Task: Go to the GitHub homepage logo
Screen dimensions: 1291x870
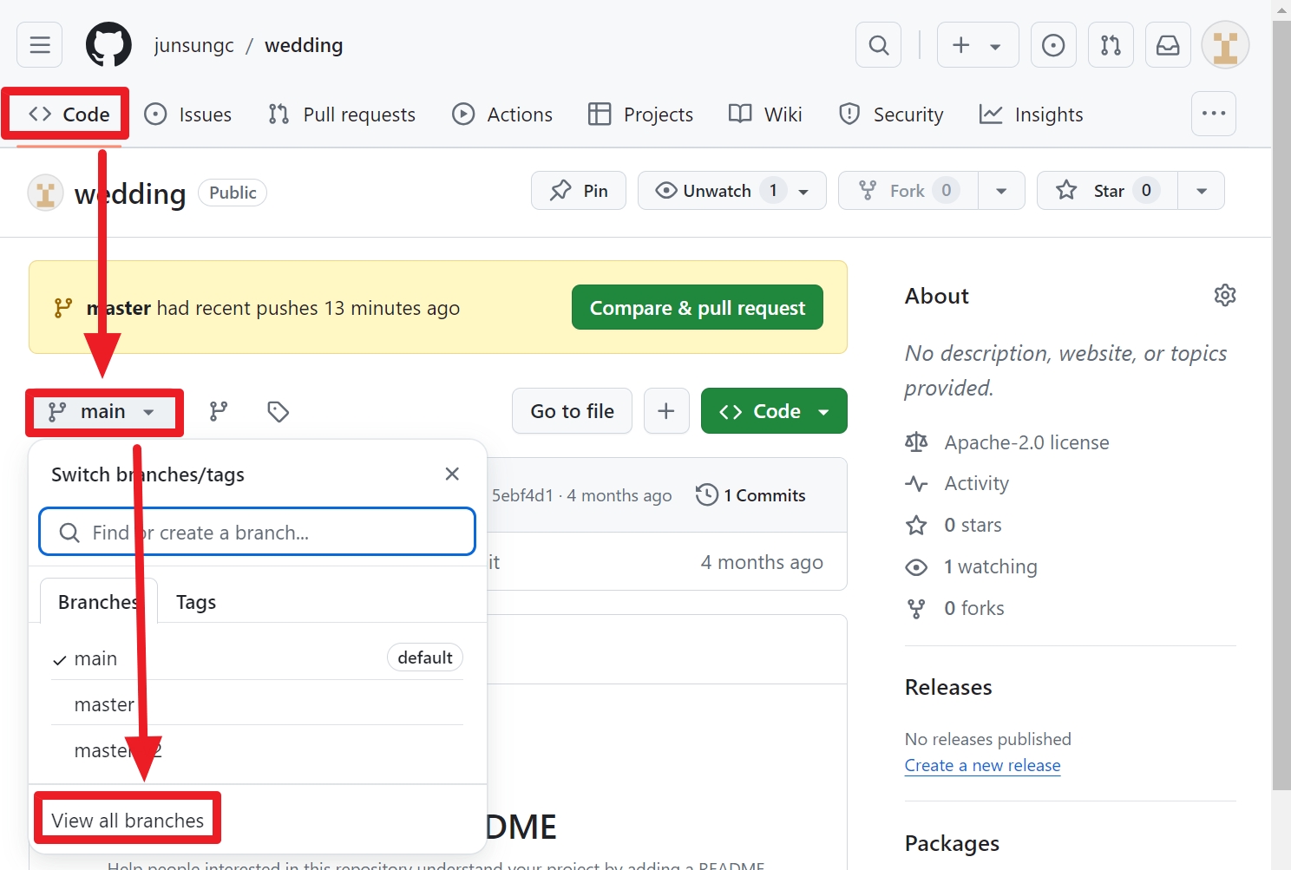Action: click(x=108, y=45)
